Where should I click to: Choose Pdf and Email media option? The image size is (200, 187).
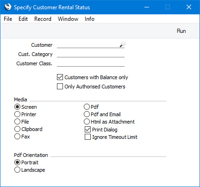87,114
